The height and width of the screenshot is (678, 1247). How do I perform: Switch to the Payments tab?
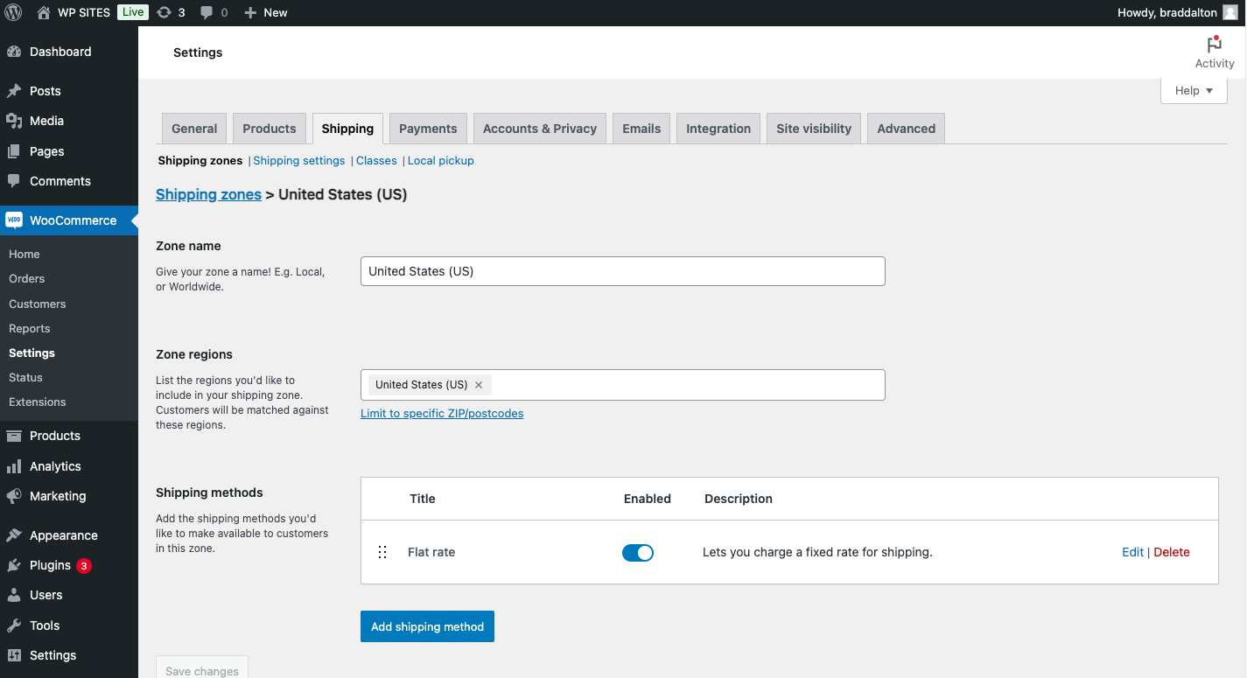pyautogui.click(x=428, y=129)
